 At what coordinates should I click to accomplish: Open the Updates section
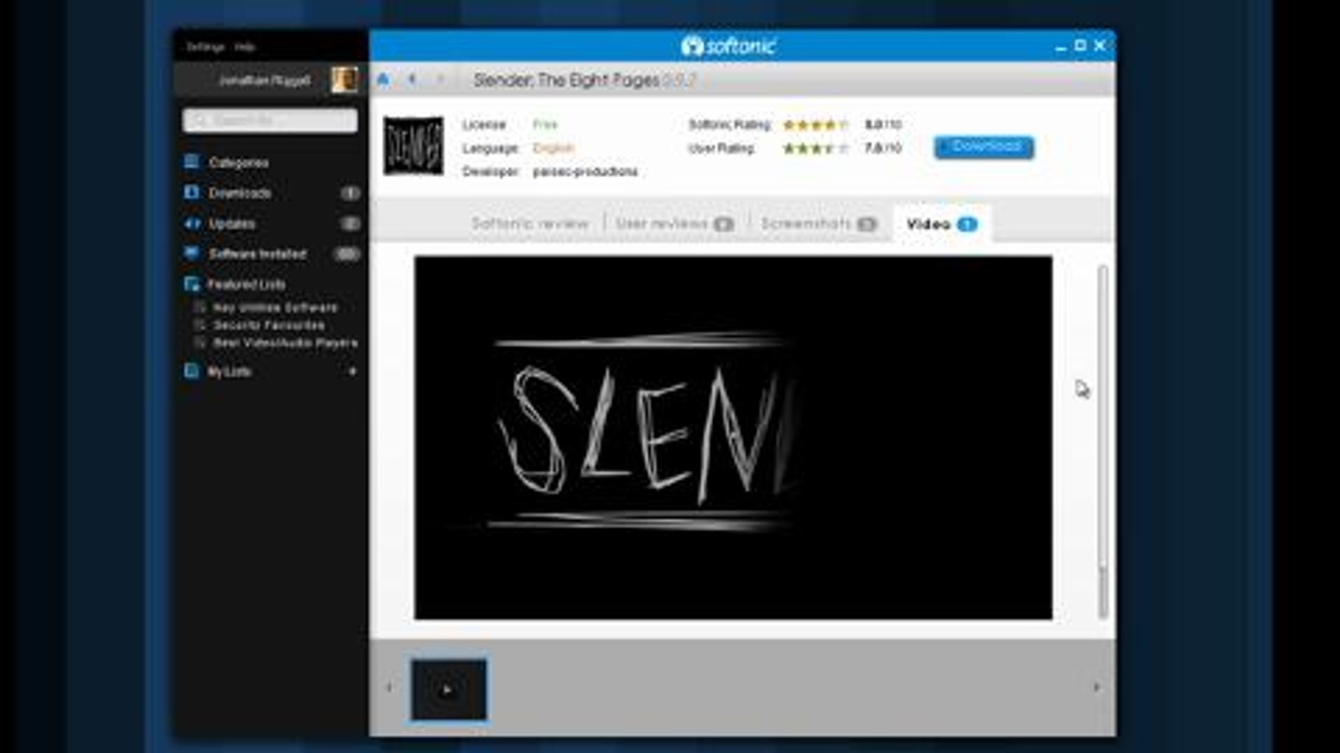[x=232, y=224]
